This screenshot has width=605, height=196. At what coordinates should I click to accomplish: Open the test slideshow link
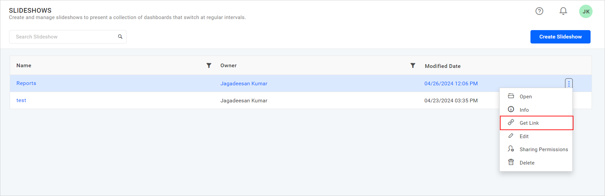21,100
